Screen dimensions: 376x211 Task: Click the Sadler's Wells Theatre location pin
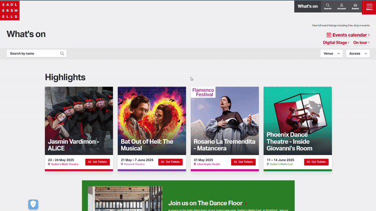coord(49,164)
